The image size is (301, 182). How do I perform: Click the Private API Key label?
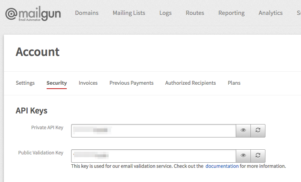point(47,128)
